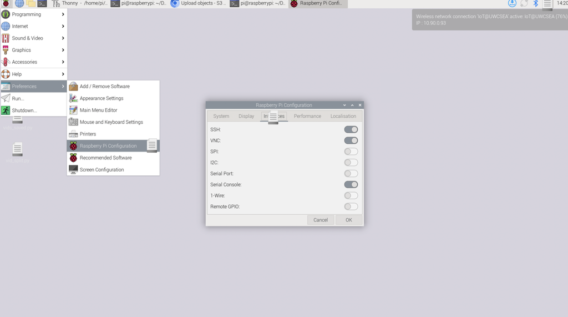Expand the Sound & Video submenu arrow
The width and height of the screenshot is (568, 317).
click(63, 38)
